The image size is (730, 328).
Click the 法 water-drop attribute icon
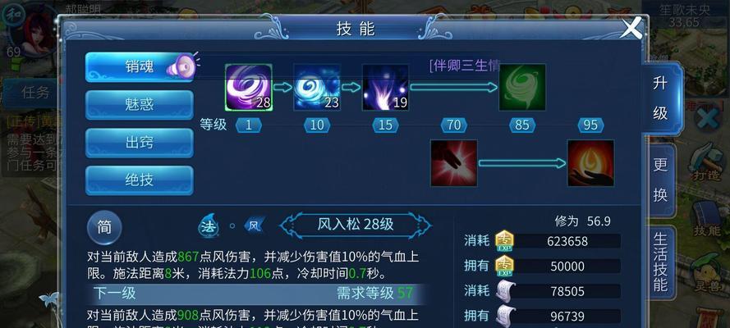(209, 225)
